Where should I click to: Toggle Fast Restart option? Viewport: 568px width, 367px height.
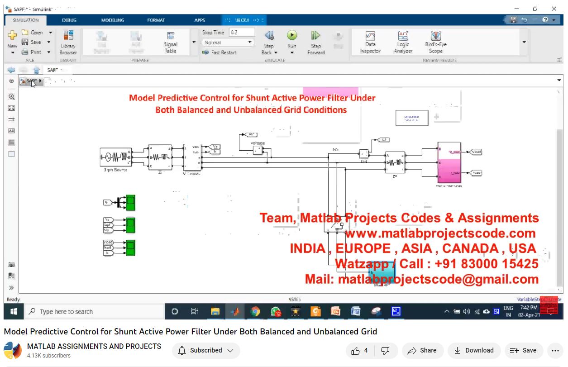point(220,52)
